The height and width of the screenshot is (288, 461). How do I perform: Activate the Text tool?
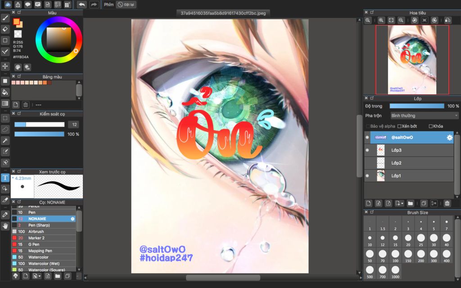tap(5, 177)
